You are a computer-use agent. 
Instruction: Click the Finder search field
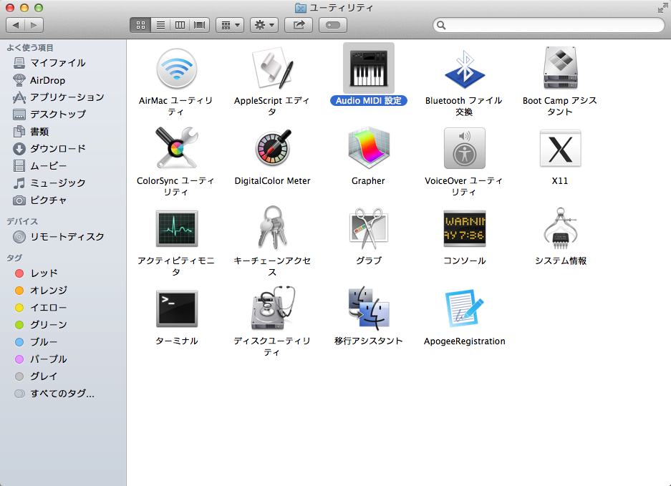[x=549, y=25]
